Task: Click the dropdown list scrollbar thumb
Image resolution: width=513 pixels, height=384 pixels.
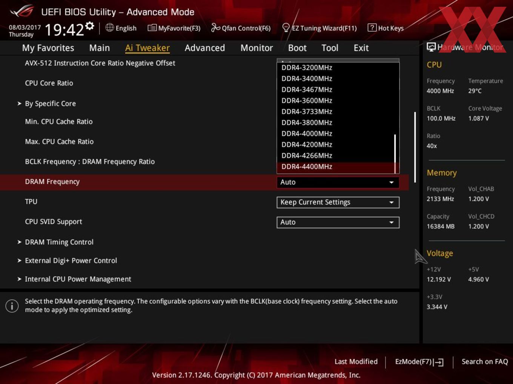Action: [x=395, y=154]
